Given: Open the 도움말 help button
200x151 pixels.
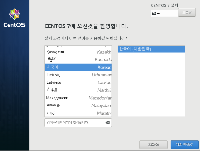Looking at the screenshot, I should click(187, 12).
